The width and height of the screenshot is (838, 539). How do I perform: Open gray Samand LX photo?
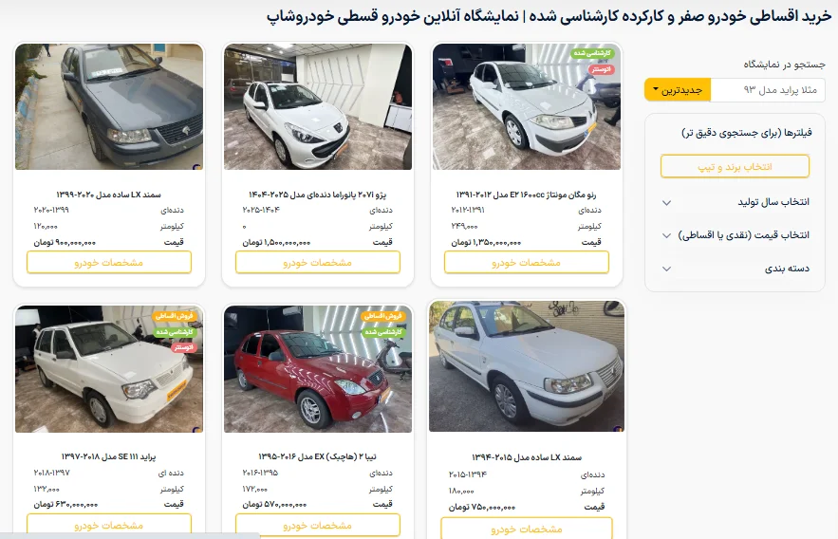tap(109, 107)
